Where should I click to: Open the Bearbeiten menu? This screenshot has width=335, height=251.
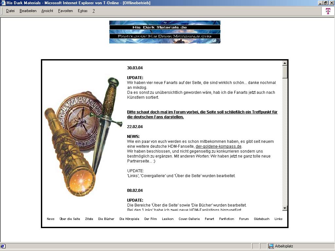tap(28, 11)
